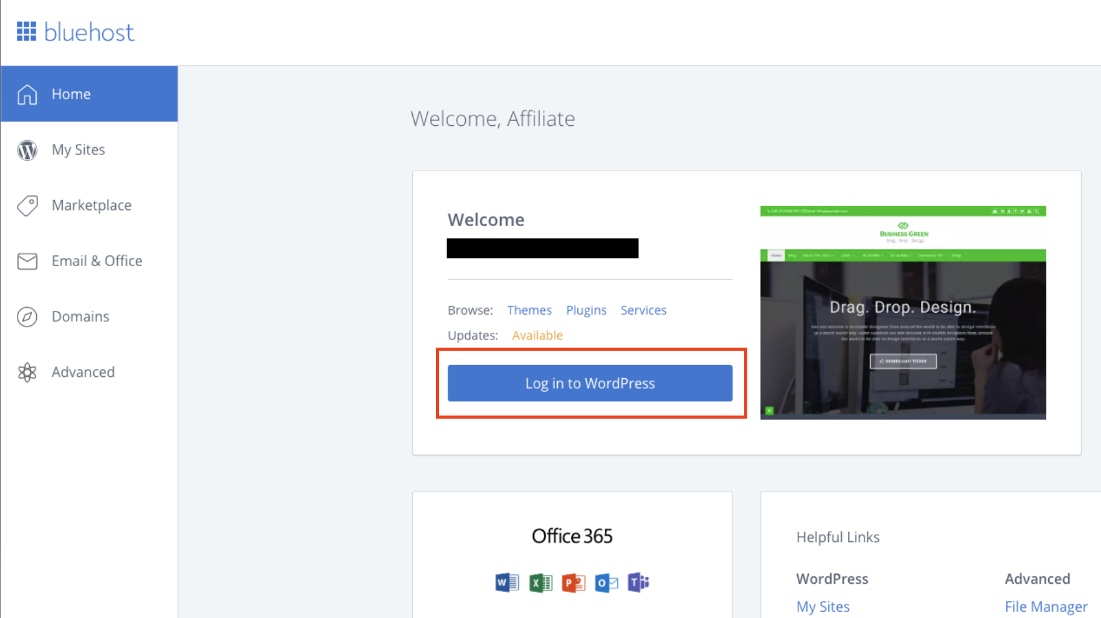Select Domains in the sidebar
This screenshot has width=1101, height=618.
pyautogui.click(x=89, y=316)
